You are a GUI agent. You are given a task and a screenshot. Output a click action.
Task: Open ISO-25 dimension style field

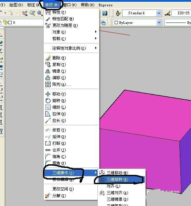click(181, 13)
